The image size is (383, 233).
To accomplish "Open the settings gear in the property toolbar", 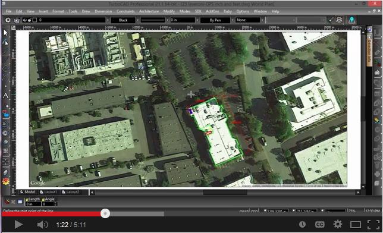I will click(x=8, y=20).
